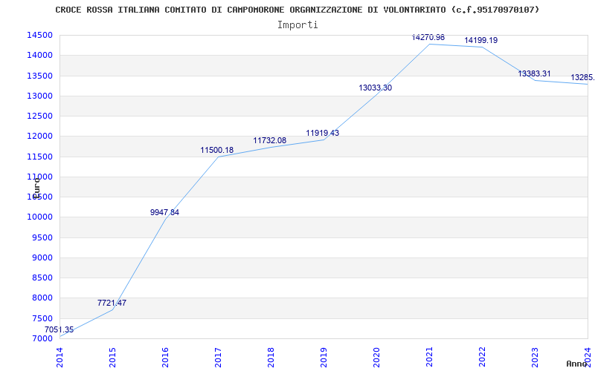Screen dimensions: 595x371
Task: Click x-axis year 2020
Action: click(x=376, y=358)
